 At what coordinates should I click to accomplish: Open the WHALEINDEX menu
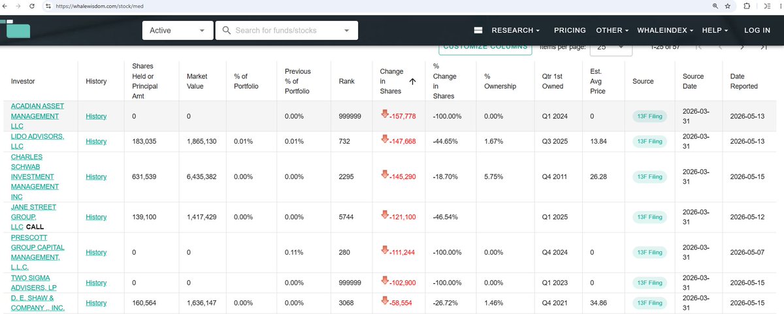(666, 31)
